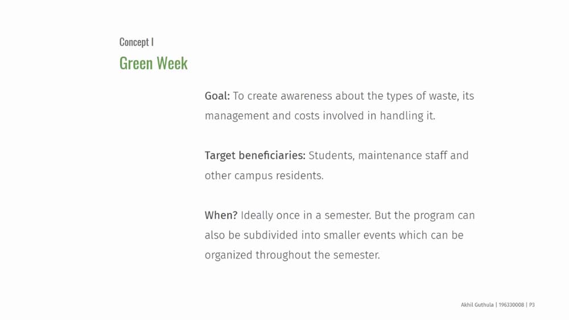The width and height of the screenshot is (569, 320).
Task: Click the footer ID 196330008
Action: [x=512, y=305]
